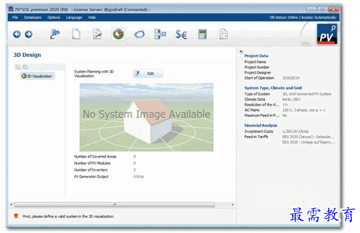Click the Feed-in Tariffs EEG 2020 Januar value
The height and width of the screenshot is (233, 360).
(x=308, y=136)
